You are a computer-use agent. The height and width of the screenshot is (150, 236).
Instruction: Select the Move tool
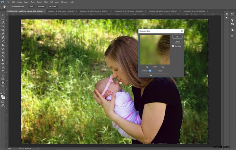pyautogui.click(x=3, y=15)
